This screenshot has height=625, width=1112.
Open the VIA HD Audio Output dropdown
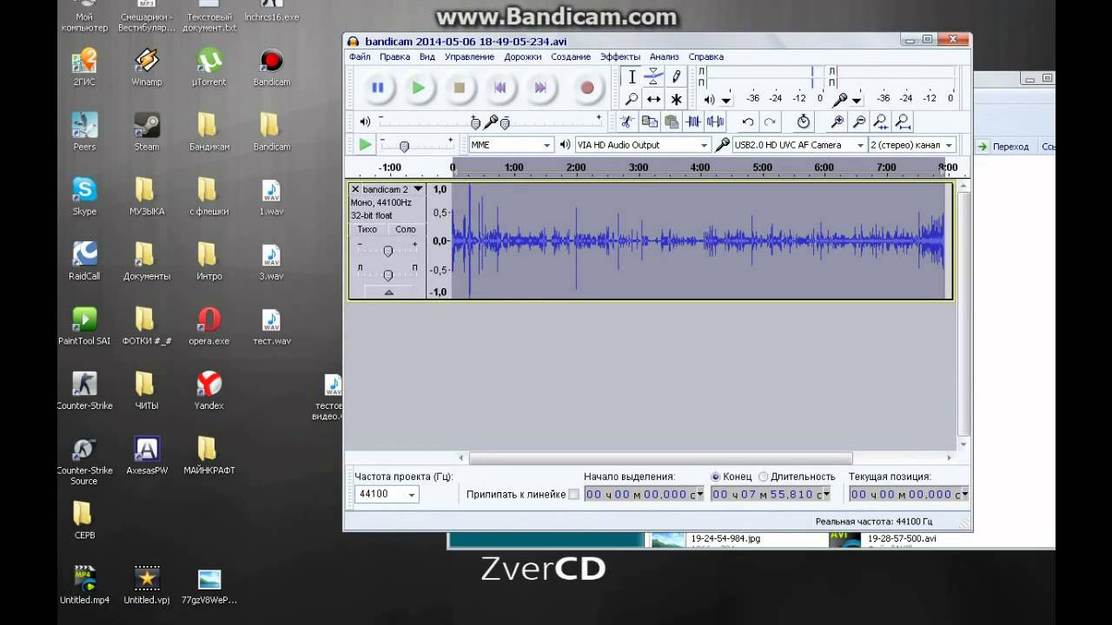(643, 145)
